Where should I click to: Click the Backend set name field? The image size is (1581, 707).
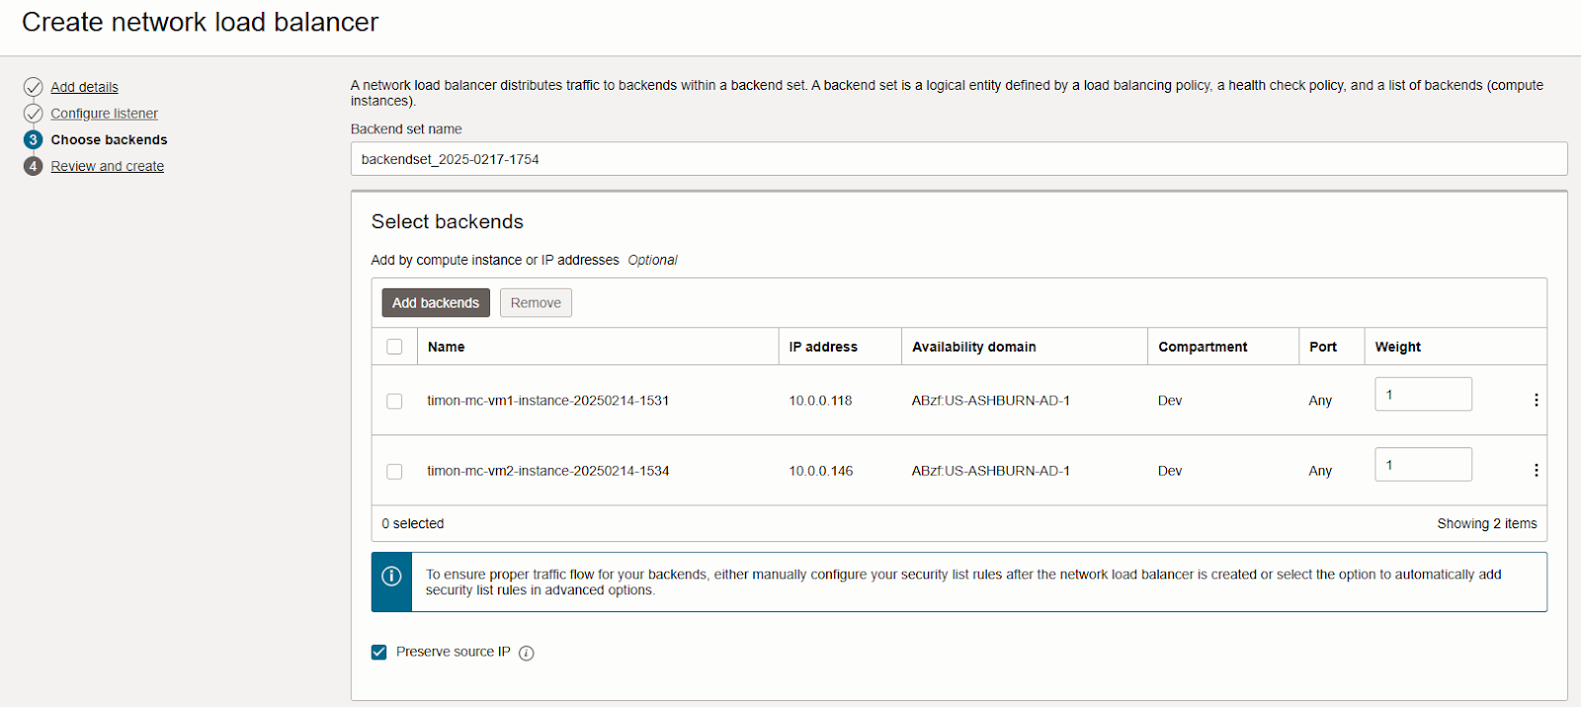958,159
